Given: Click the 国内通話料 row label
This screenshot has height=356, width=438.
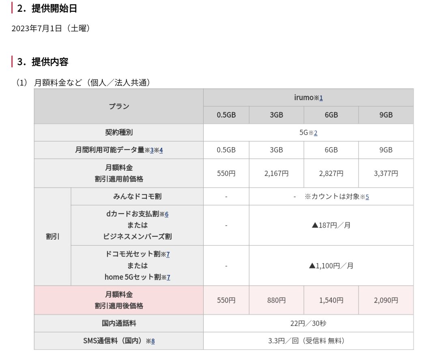Looking at the screenshot, I should (119, 324).
